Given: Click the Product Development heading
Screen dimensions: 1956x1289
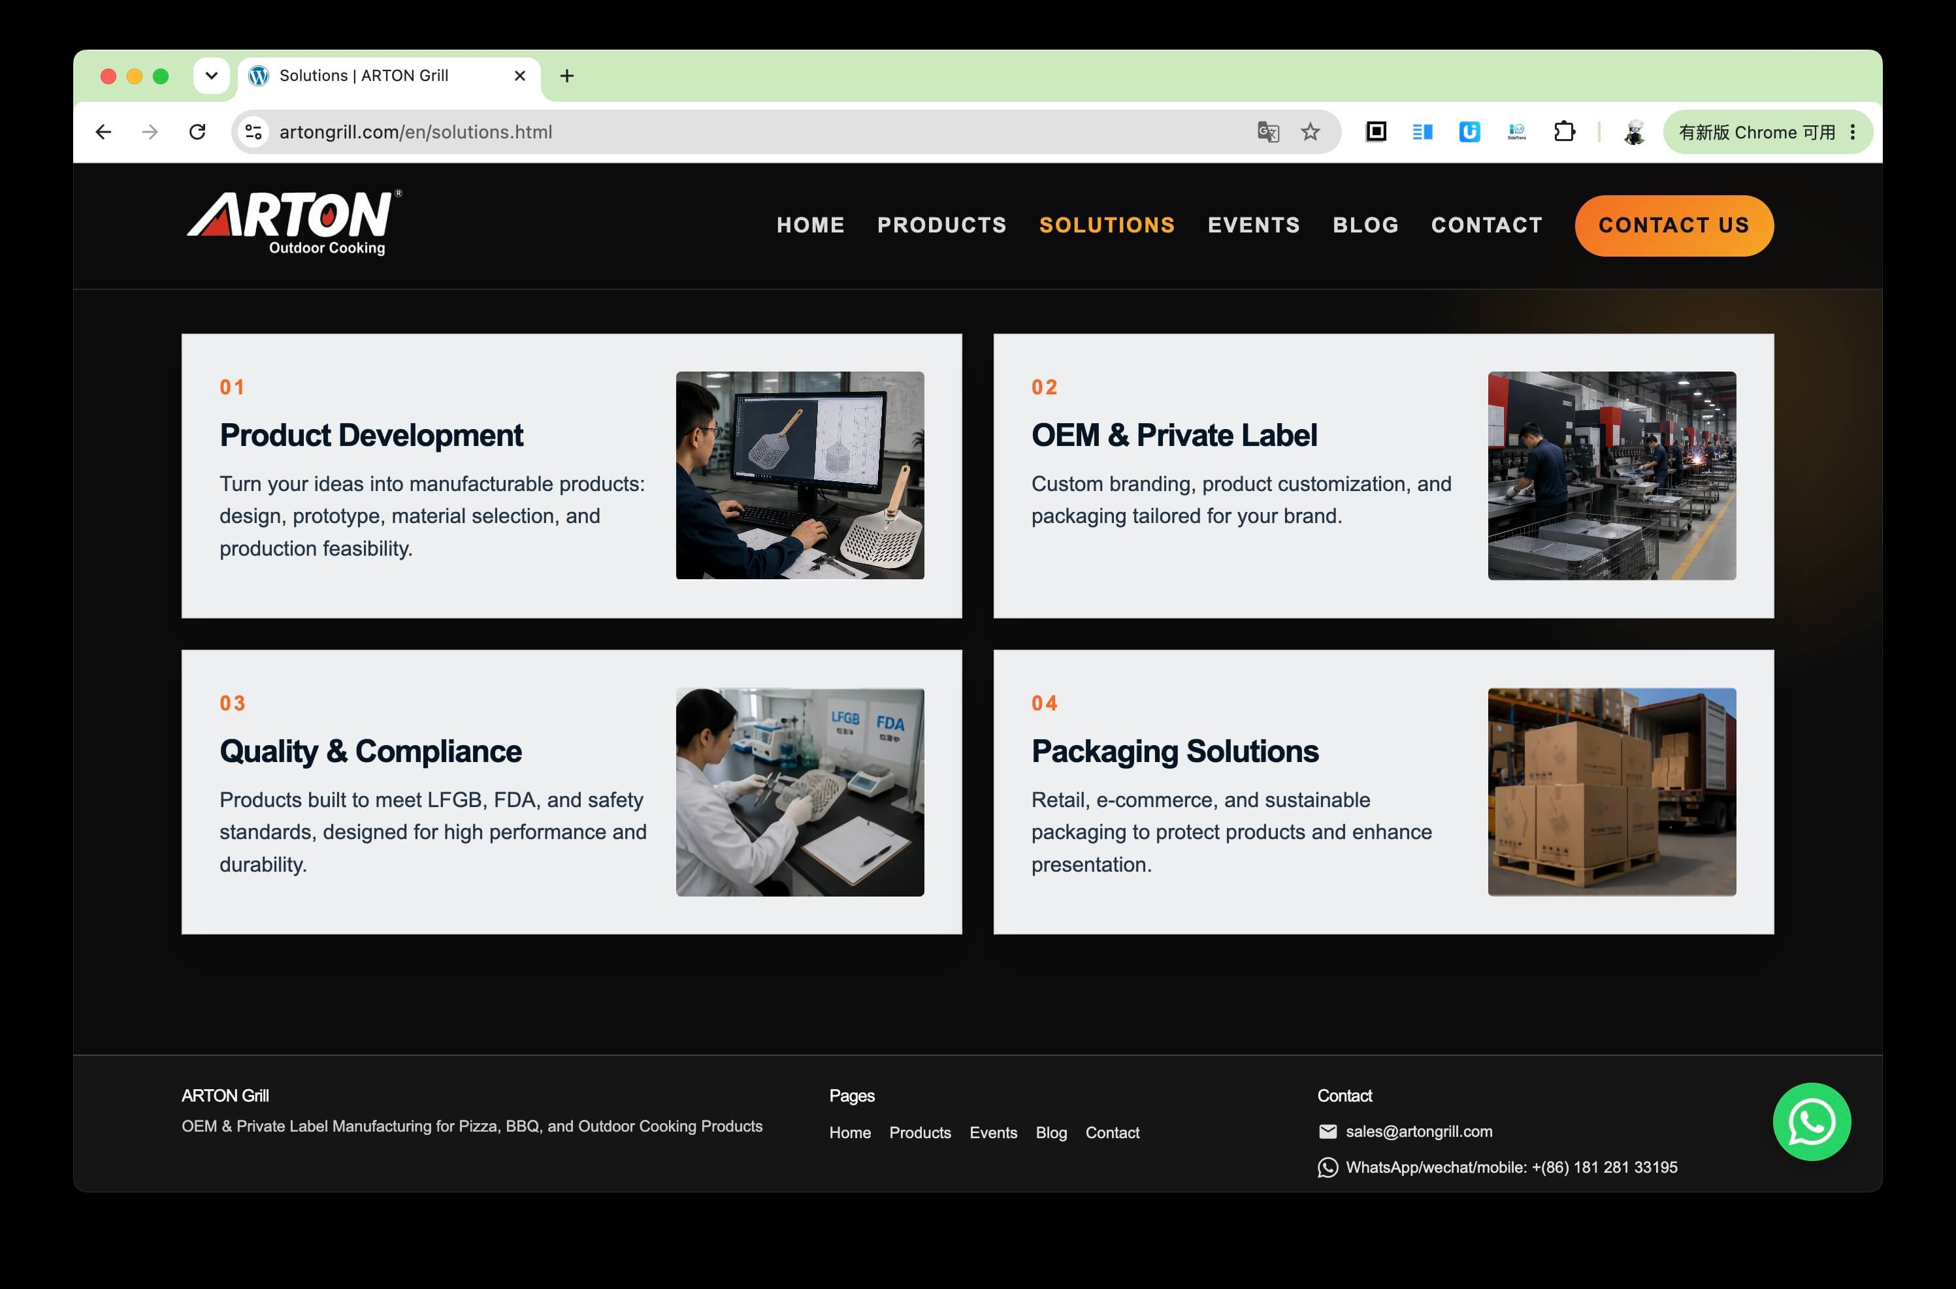Looking at the screenshot, I should pyautogui.click(x=371, y=436).
